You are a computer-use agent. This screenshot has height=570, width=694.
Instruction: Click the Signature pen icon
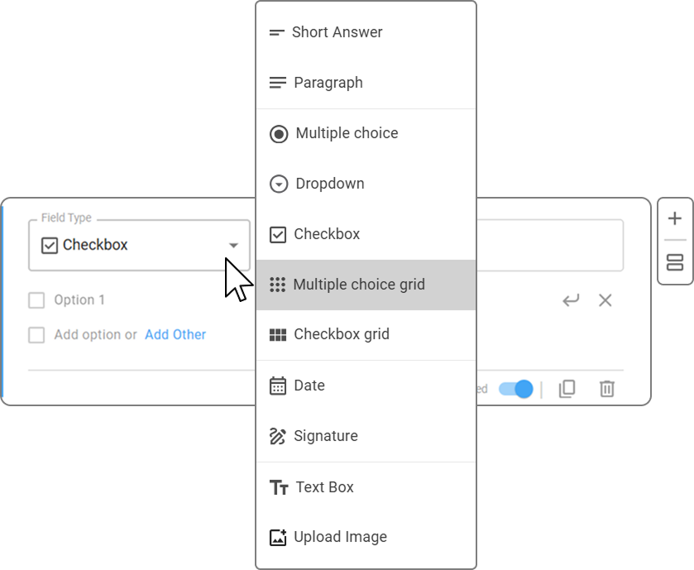click(277, 436)
